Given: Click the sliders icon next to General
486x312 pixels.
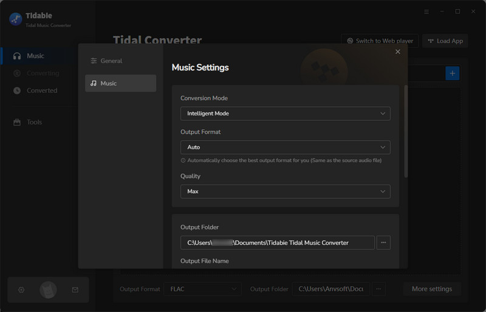Looking at the screenshot, I should click(x=94, y=61).
